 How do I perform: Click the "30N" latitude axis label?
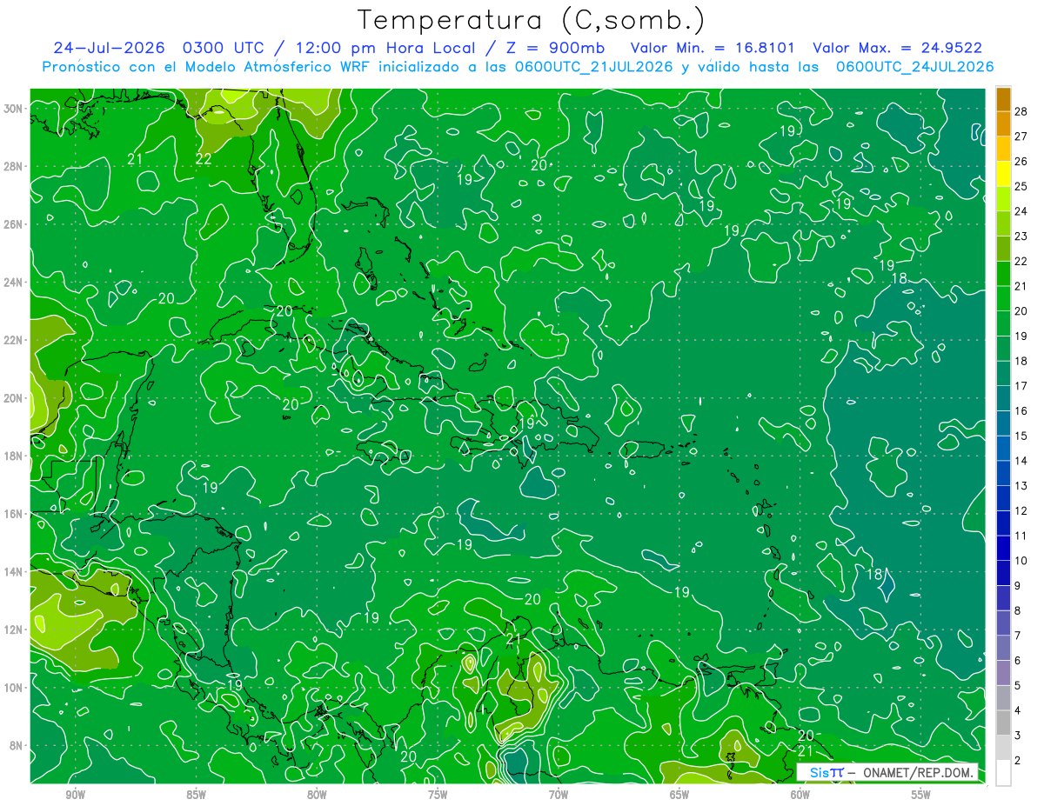pyautogui.click(x=13, y=108)
